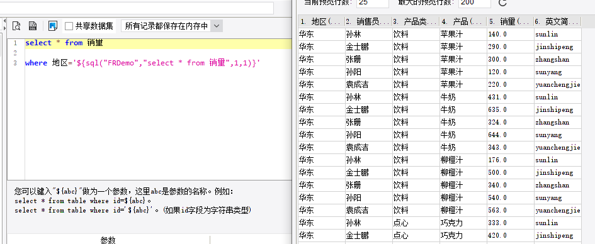
Task: Click the blue stored-procedure page icon
Action: (x=53, y=26)
